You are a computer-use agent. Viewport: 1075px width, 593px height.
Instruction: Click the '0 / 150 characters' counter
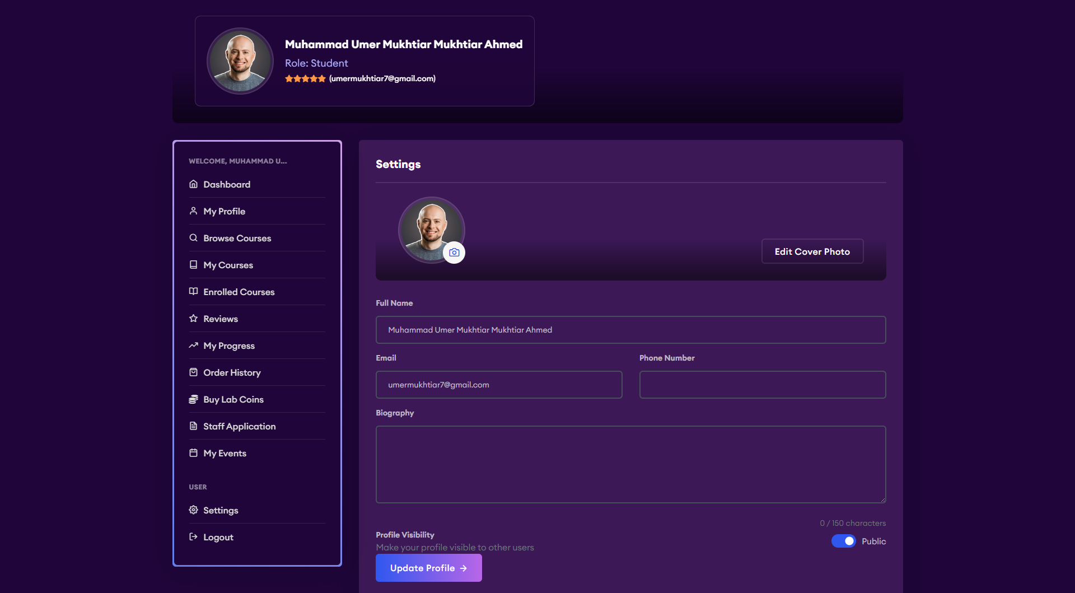point(853,523)
